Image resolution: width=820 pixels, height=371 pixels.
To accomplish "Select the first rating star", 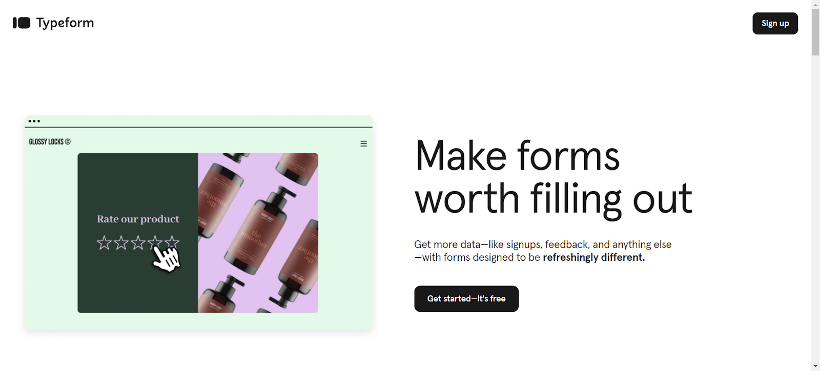I will 104,243.
